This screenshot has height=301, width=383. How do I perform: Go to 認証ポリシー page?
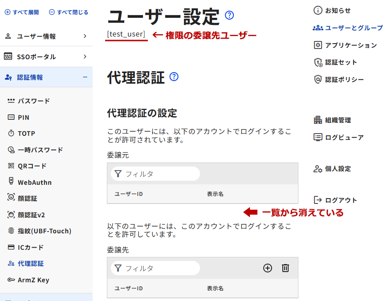(x=344, y=79)
